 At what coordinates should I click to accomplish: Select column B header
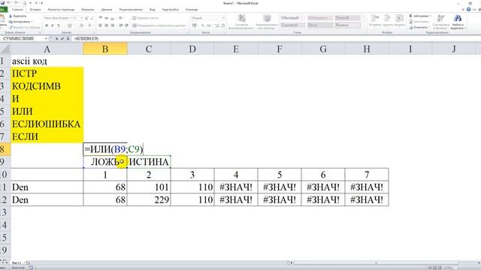pyautogui.click(x=105, y=49)
